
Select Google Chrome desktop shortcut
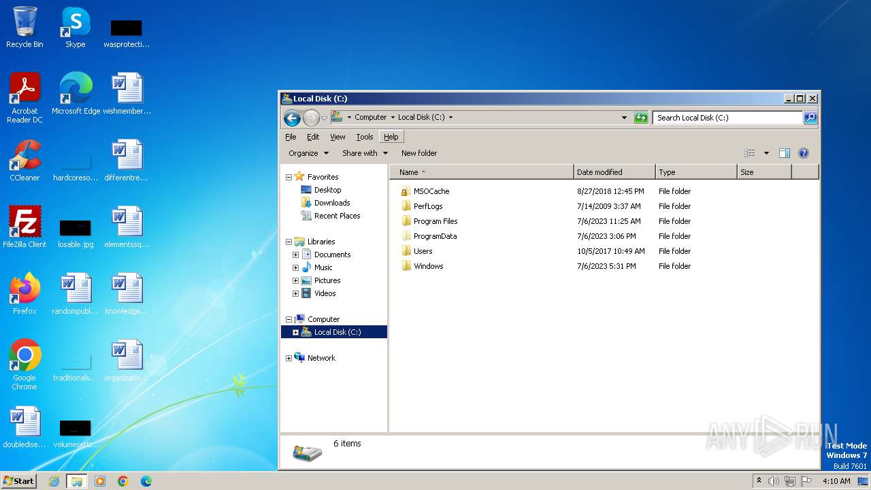click(x=24, y=365)
